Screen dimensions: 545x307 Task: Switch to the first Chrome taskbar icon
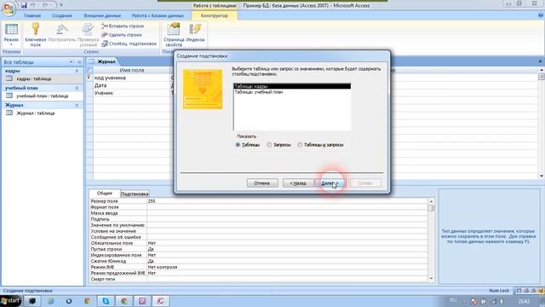coord(87,301)
